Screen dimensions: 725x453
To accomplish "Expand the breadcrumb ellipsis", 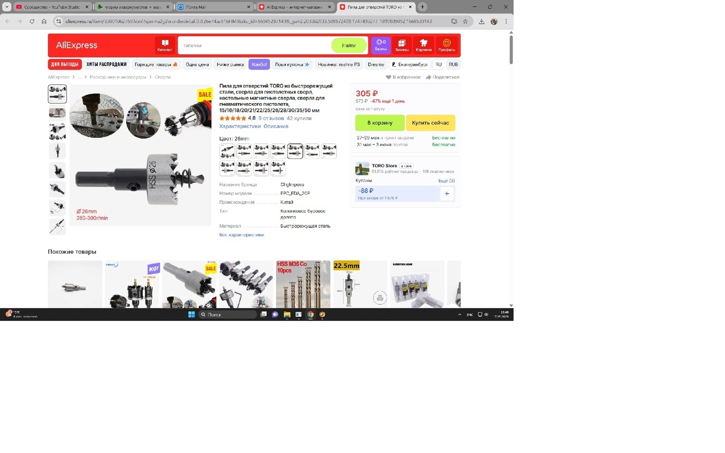I will 80,77.
